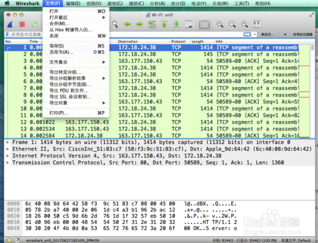
Task: Toggle auto scroll during live capture
Action: coord(189,24)
